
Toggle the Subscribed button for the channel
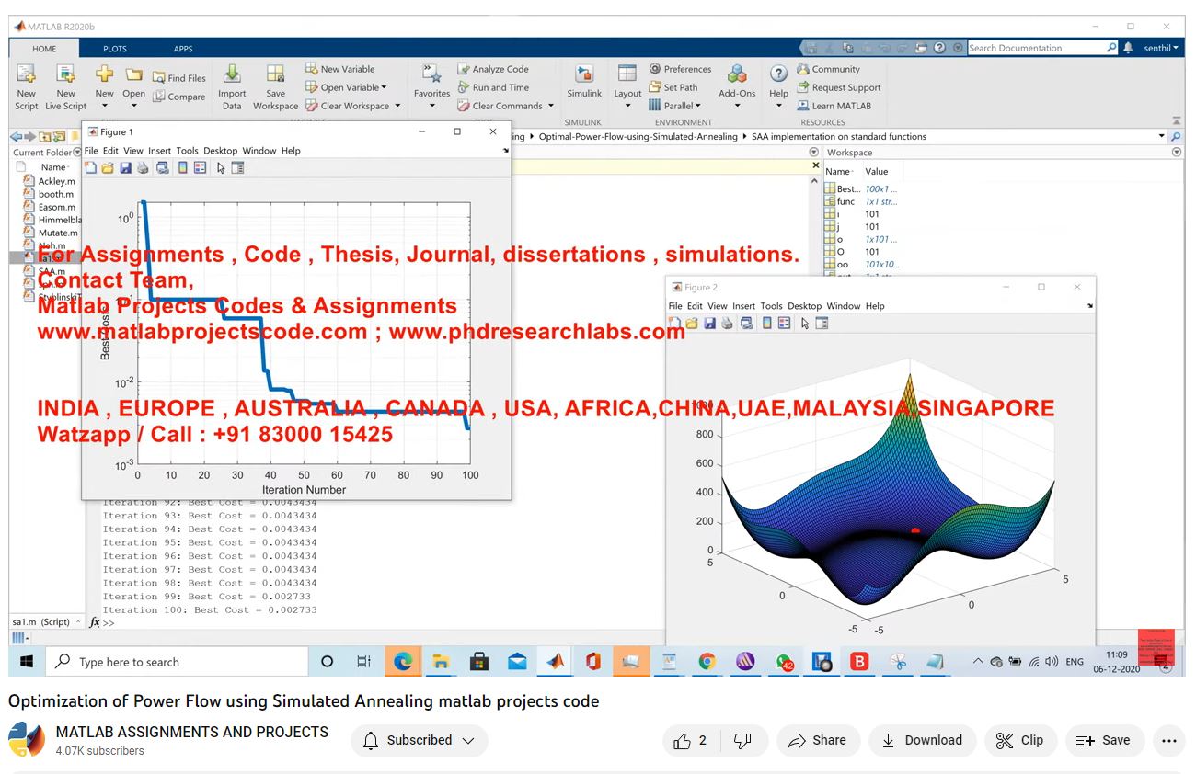419,740
